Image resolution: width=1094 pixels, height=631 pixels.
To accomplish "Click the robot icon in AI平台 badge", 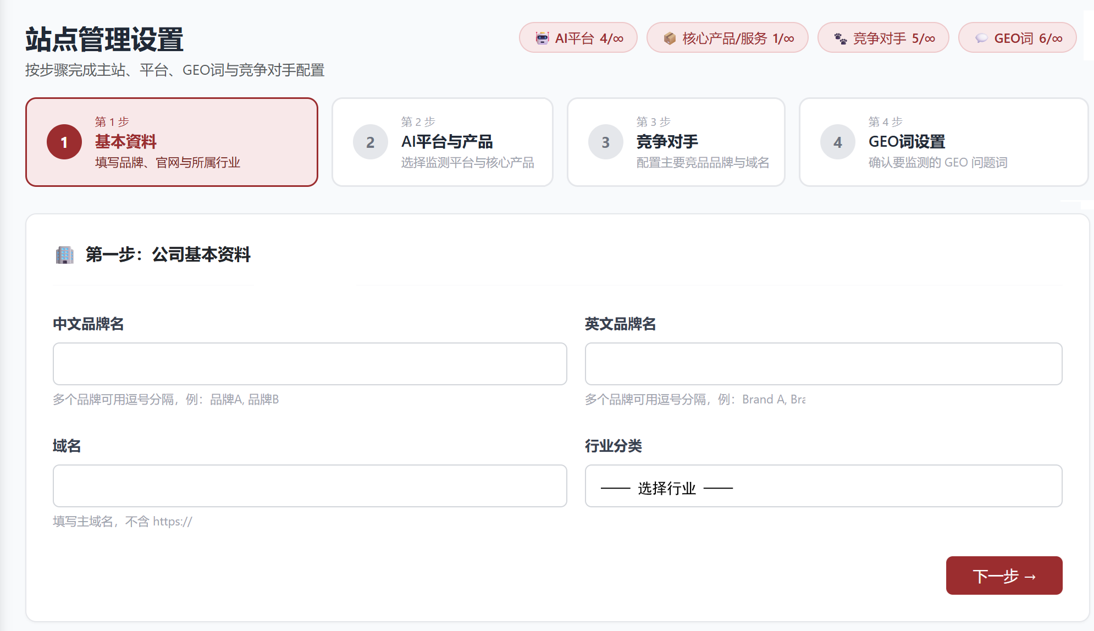I will [x=542, y=38].
